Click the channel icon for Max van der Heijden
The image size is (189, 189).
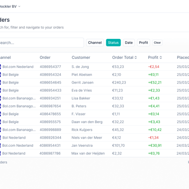point(0,153)
